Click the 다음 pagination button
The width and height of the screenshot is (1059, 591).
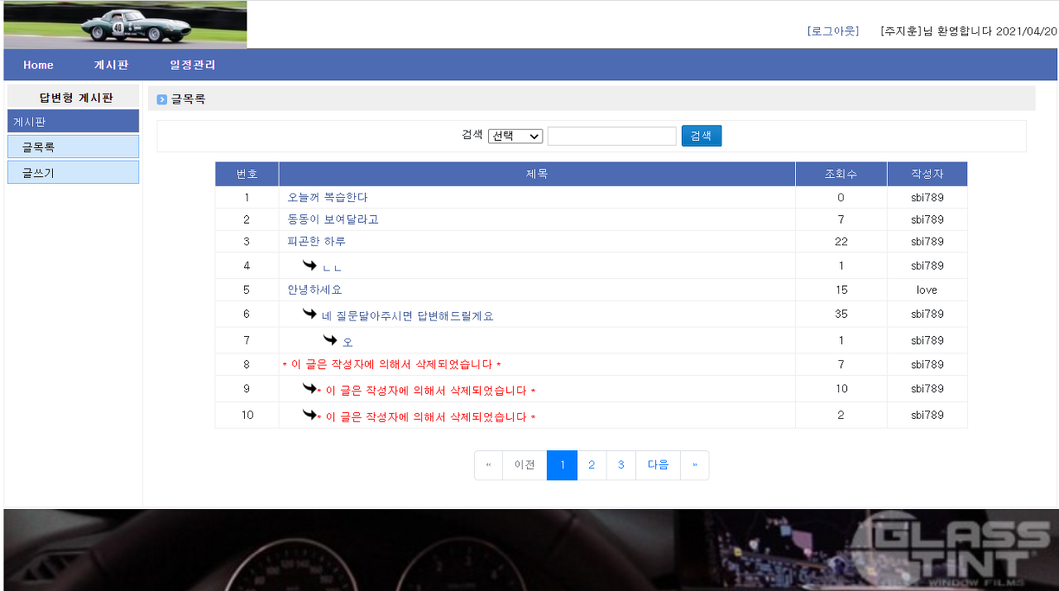(659, 465)
